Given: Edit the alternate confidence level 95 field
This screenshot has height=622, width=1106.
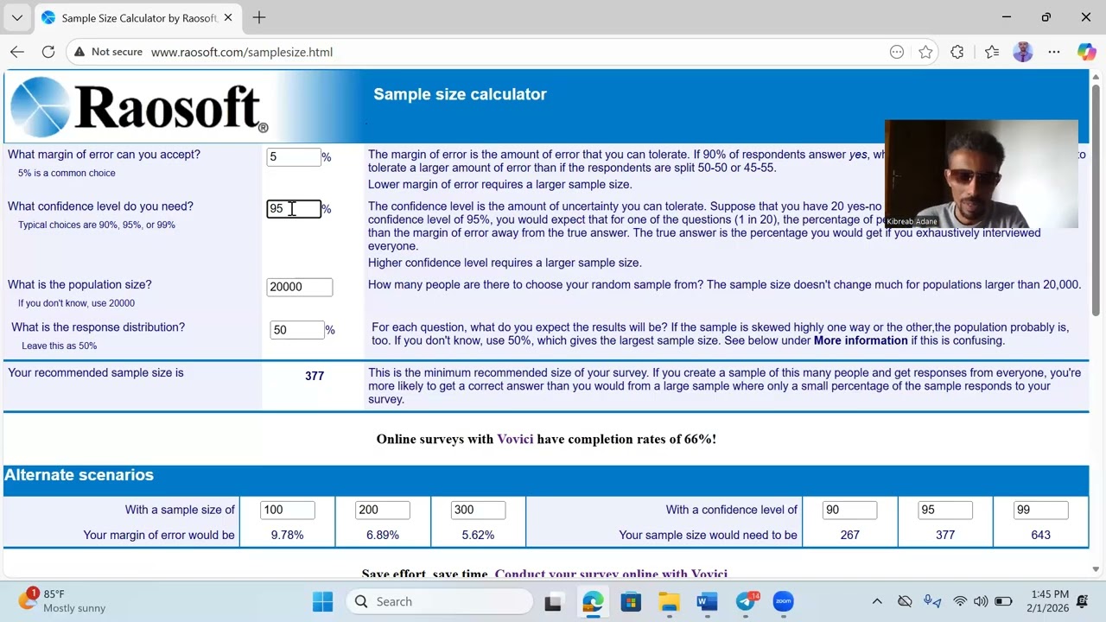Looking at the screenshot, I should [945, 510].
